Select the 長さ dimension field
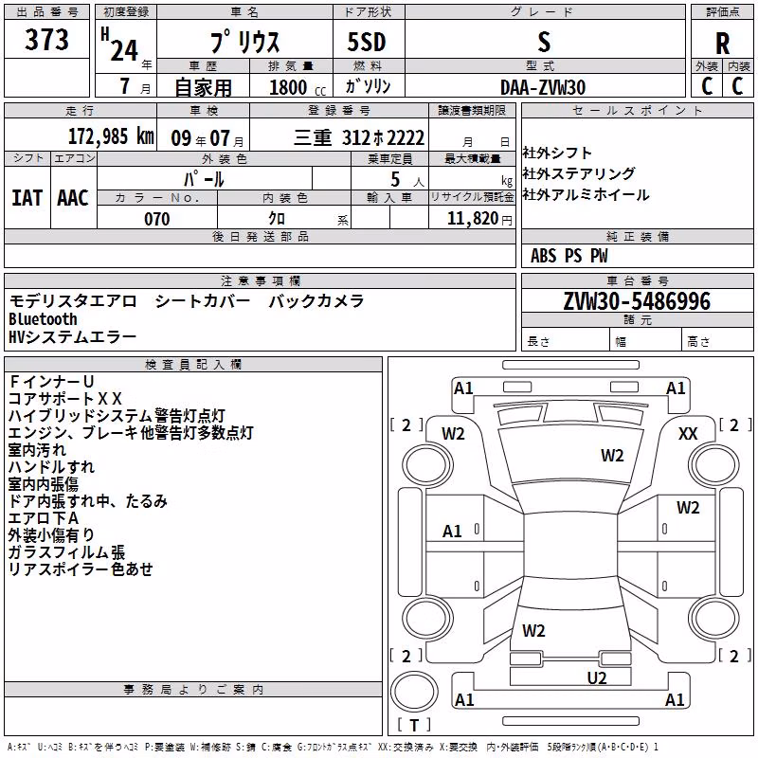Image resolution: width=758 pixels, height=758 pixels. [x=566, y=340]
